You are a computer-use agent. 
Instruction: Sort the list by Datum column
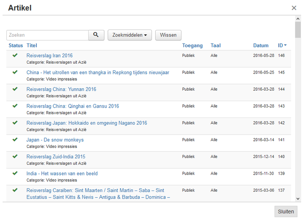(x=261, y=45)
